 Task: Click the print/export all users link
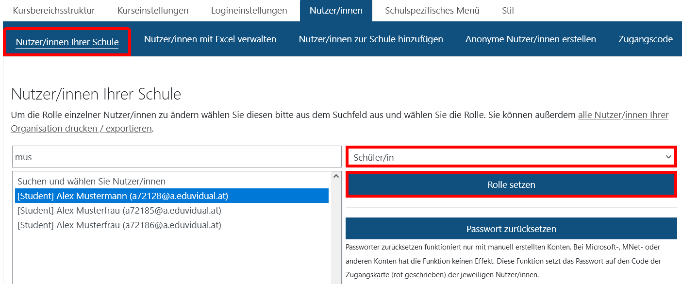point(340,122)
